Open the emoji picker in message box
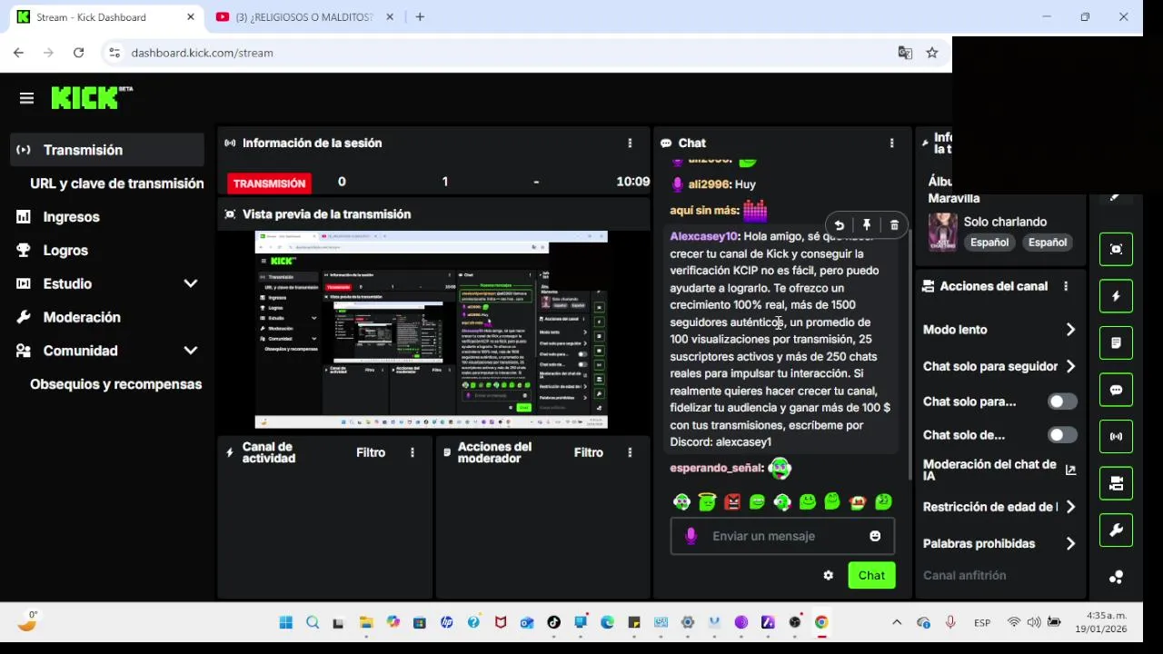The width and height of the screenshot is (1163, 654). 875,536
